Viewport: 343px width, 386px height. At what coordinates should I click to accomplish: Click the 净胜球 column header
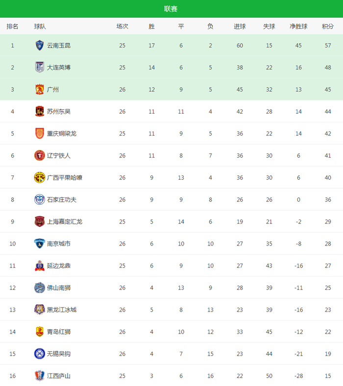point(298,26)
